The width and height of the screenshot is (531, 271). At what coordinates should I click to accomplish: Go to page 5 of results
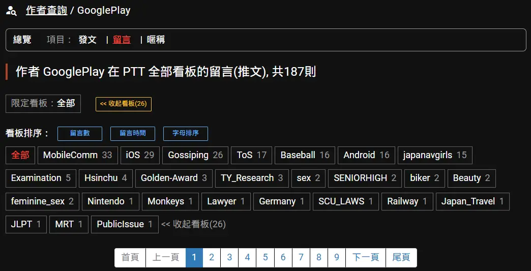point(265,257)
